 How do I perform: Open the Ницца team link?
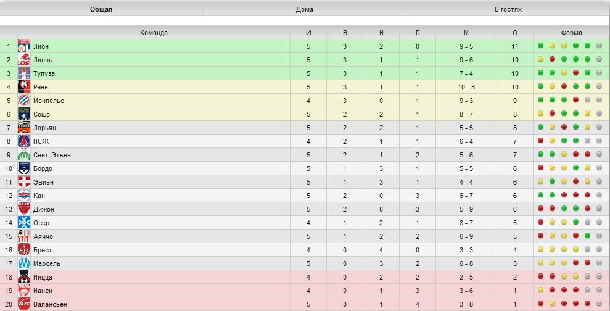click(x=43, y=277)
